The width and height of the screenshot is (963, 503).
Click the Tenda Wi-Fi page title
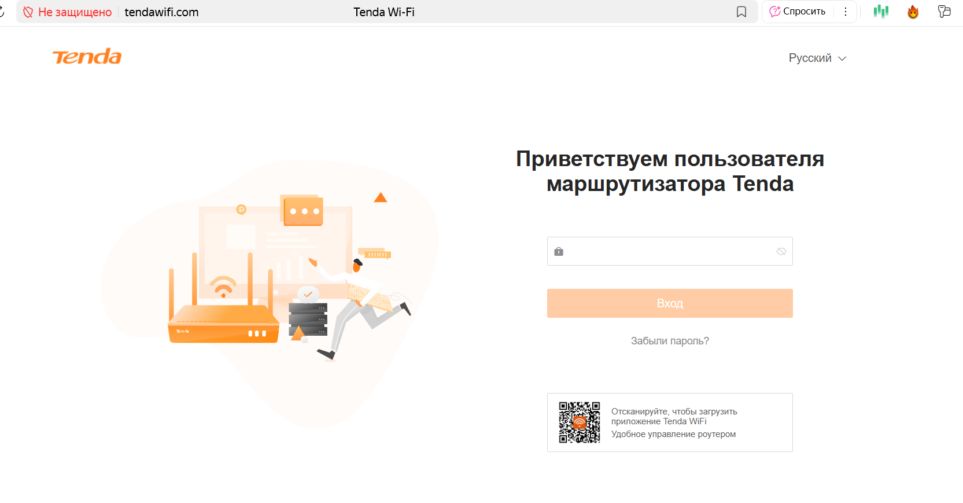384,12
